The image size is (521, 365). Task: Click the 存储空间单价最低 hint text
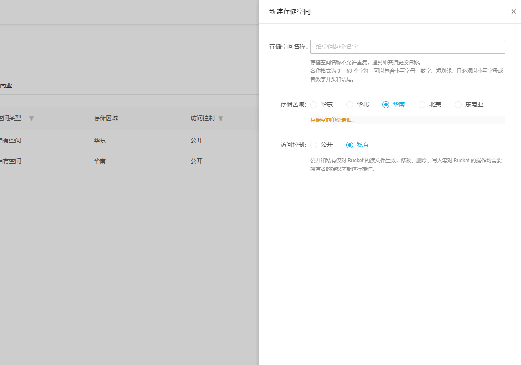click(x=332, y=120)
